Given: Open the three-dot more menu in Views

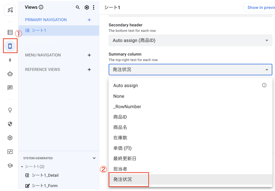Looking at the screenshot, I should pos(93,8).
